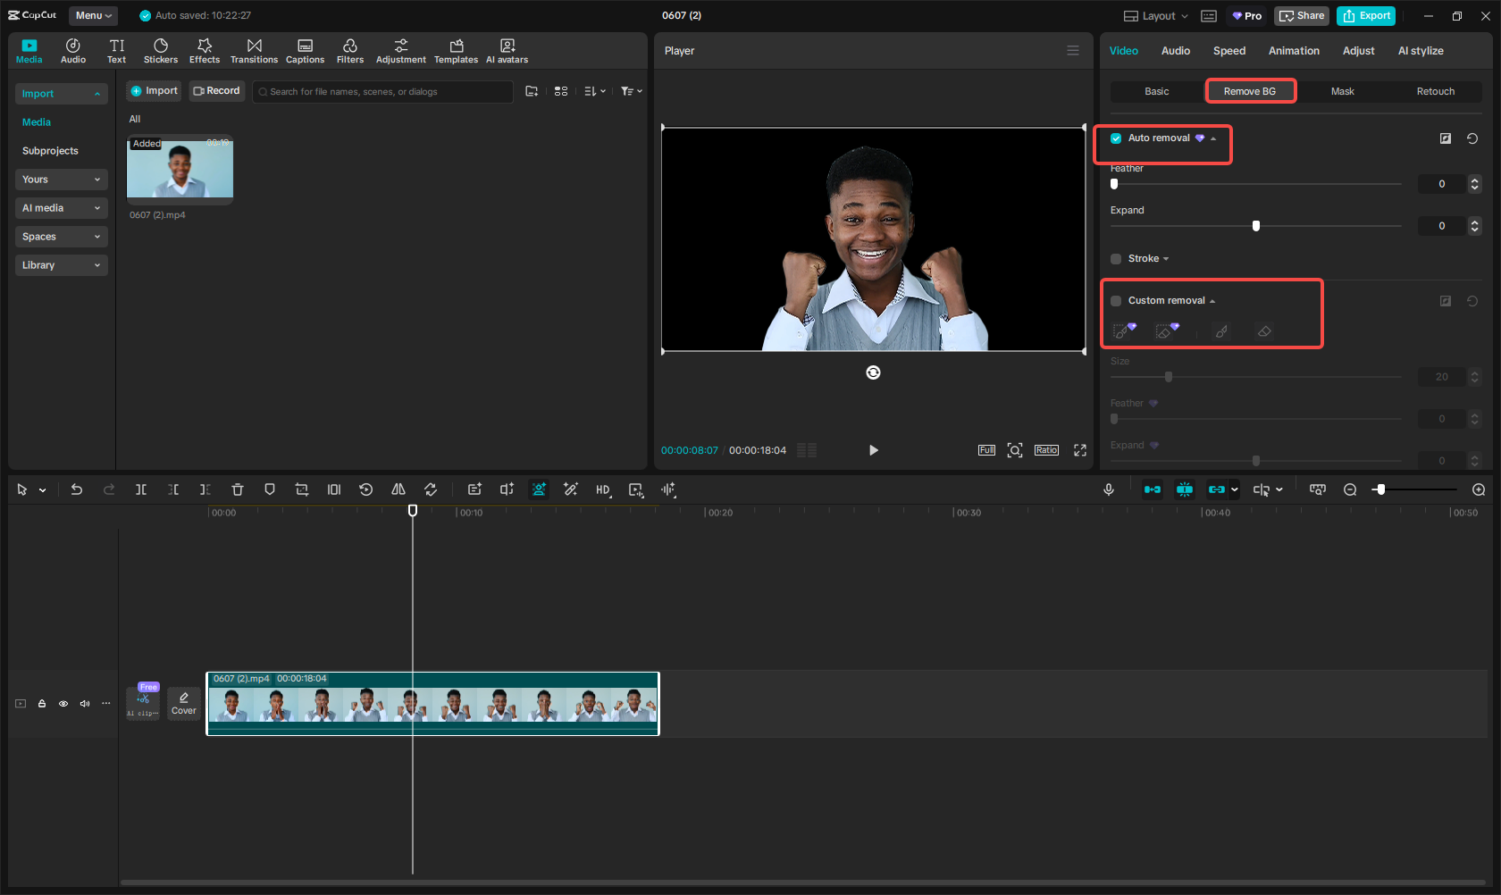
Task: Click the media search input field
Action: 384,92
